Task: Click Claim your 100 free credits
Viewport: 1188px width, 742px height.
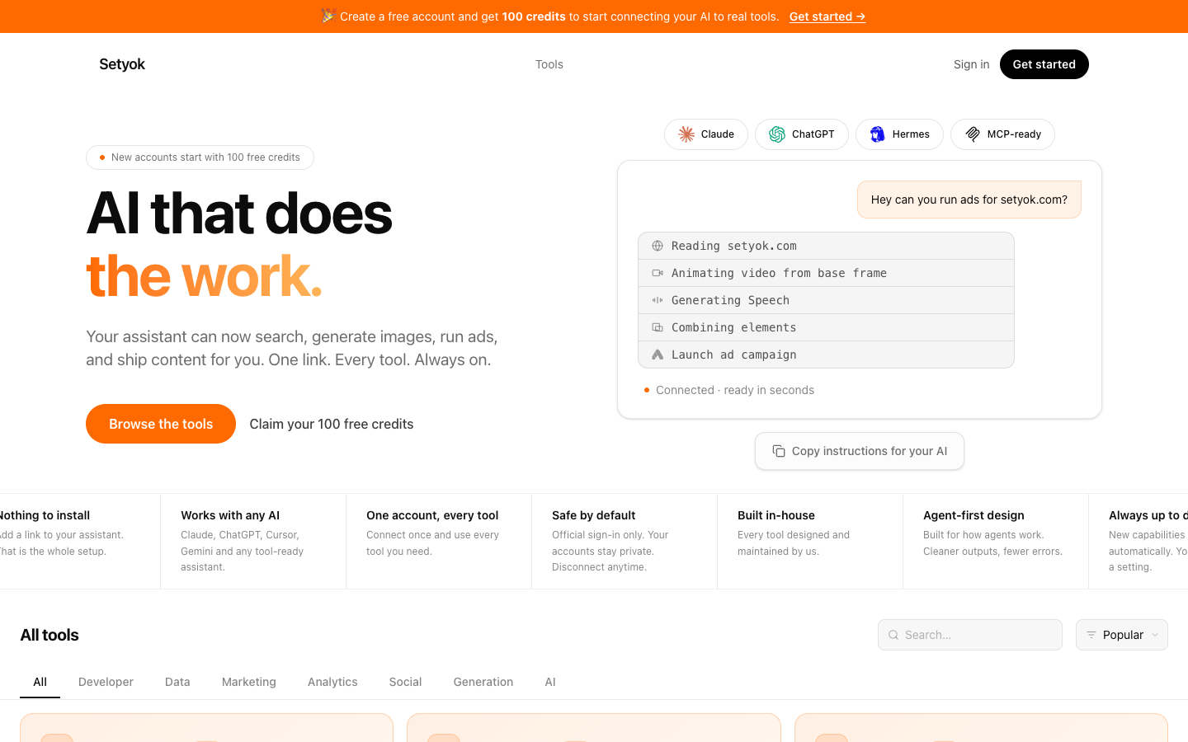Action: (332, 424)
